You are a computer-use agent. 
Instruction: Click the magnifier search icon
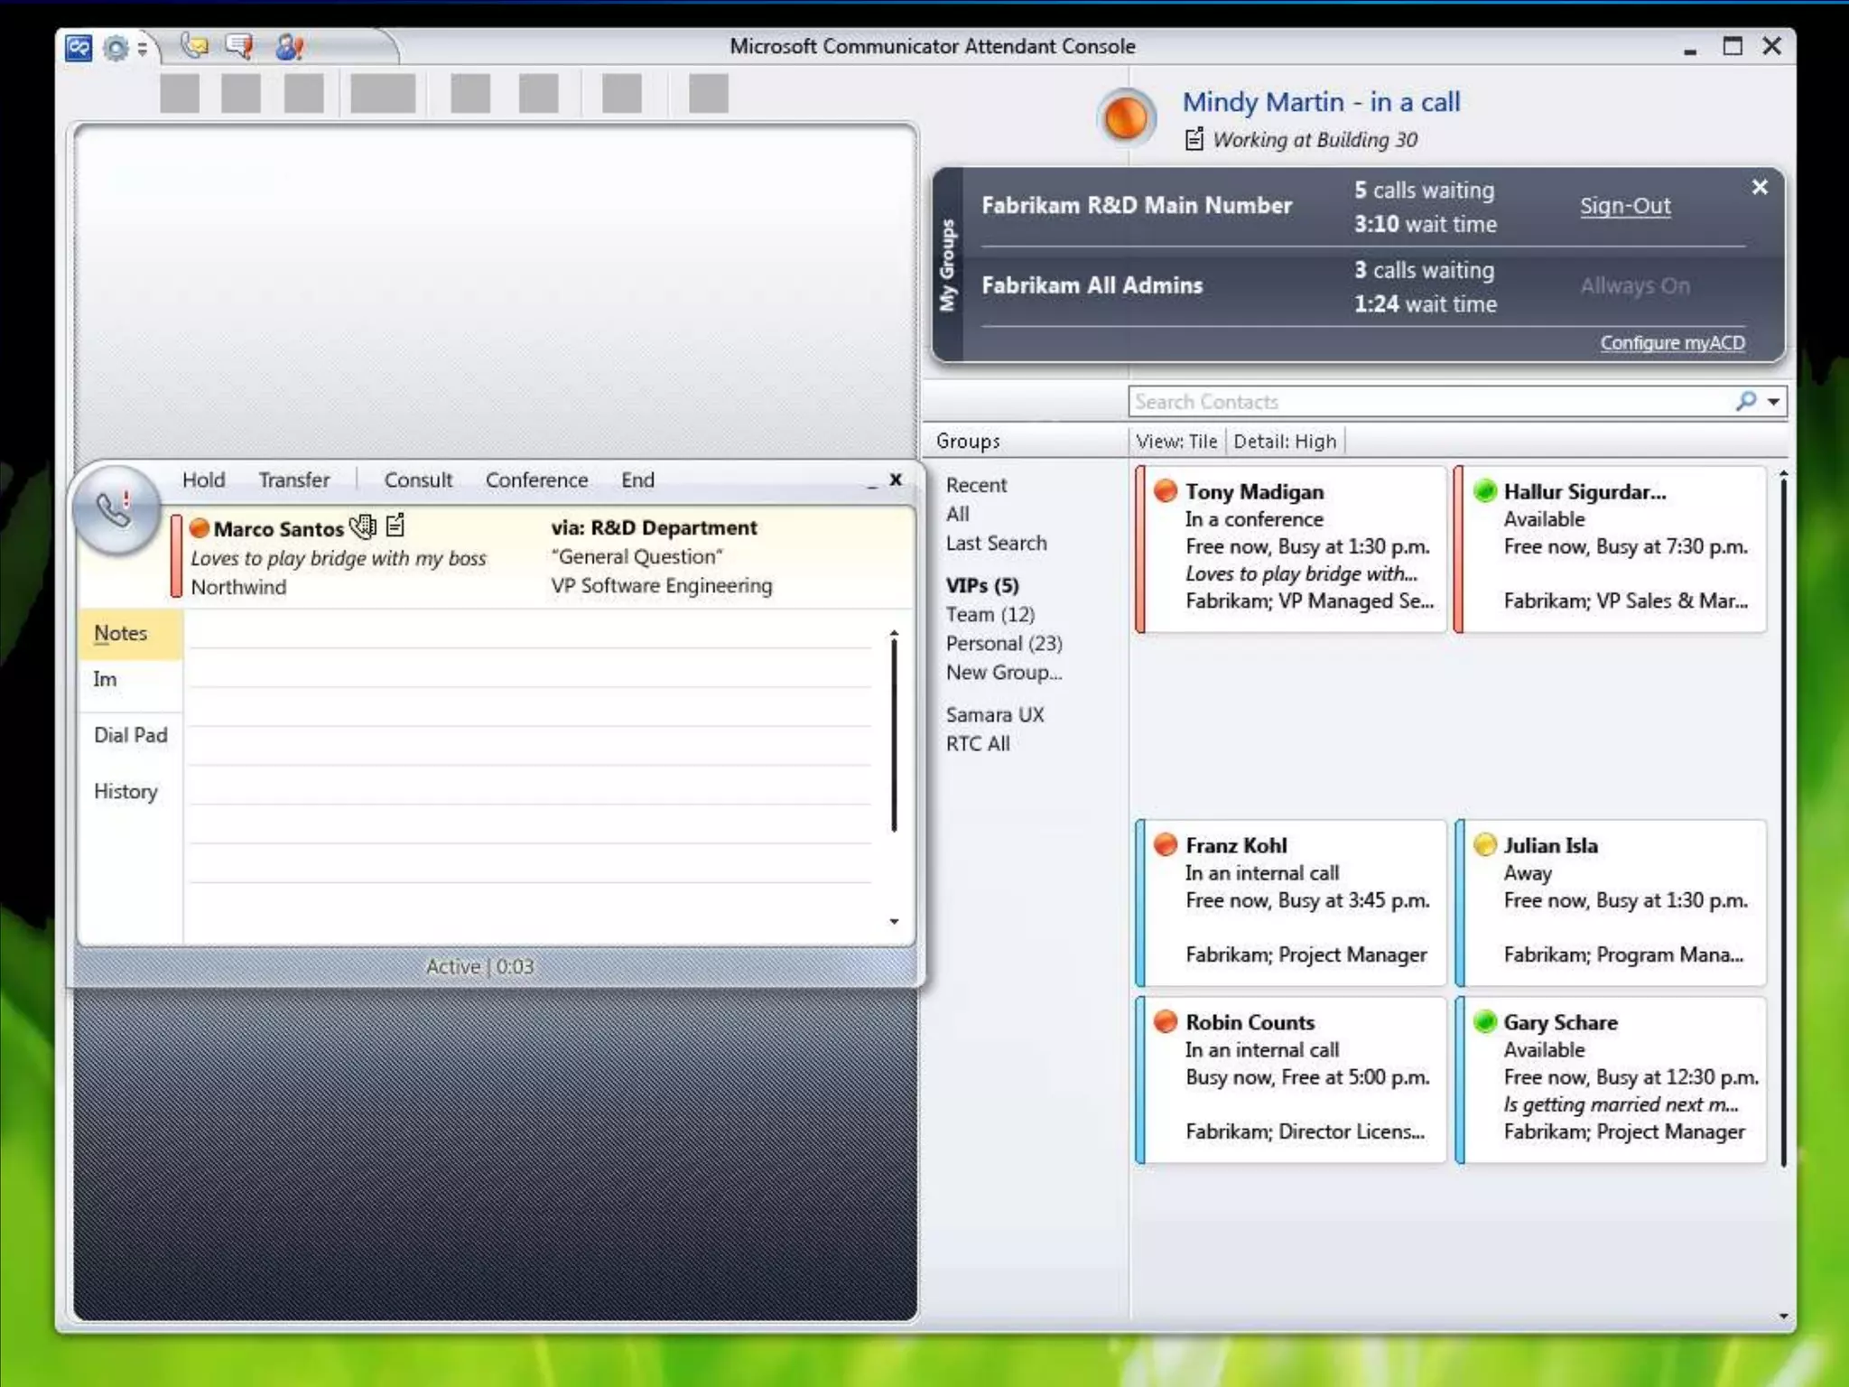1745,401
